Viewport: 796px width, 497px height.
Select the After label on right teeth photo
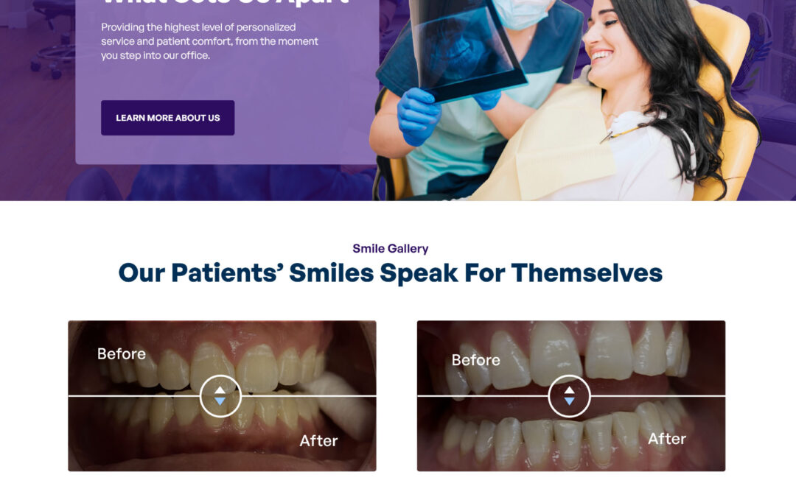(667, 439)
